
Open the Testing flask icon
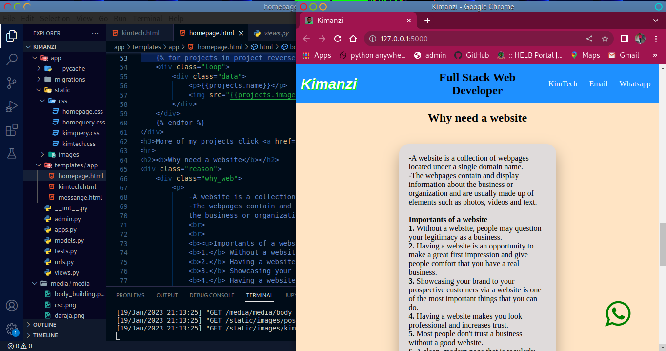12,153
